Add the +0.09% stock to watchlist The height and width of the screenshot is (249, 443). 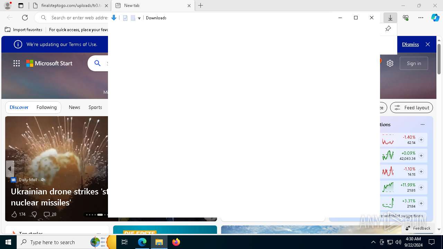(x=421, y=156)
